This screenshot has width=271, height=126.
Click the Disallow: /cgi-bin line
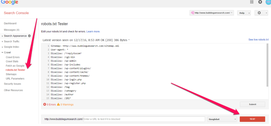63,57
